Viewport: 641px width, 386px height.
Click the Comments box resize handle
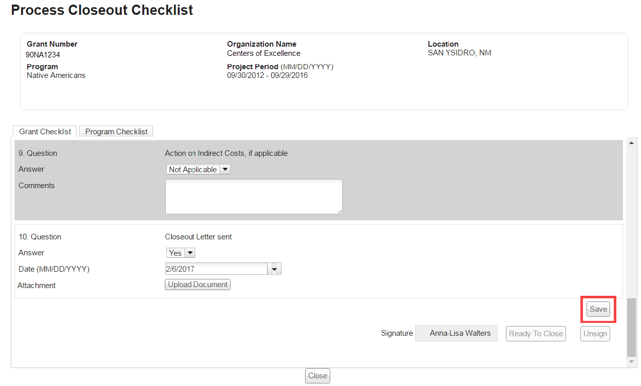point(340,211)
